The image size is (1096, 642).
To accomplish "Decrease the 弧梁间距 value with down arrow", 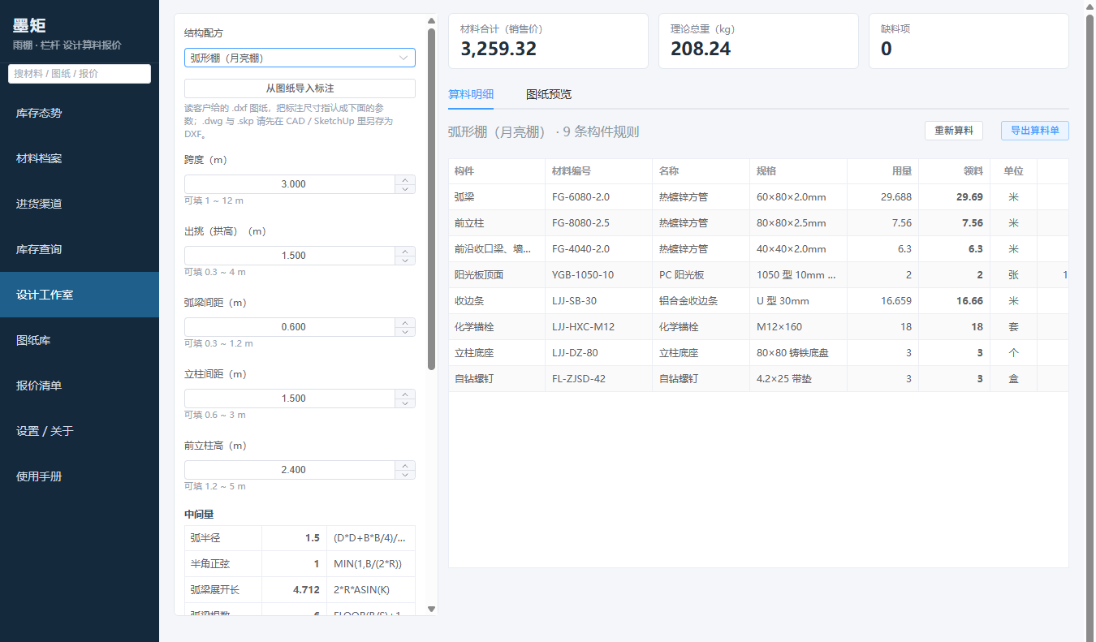I will coord(405,332).
